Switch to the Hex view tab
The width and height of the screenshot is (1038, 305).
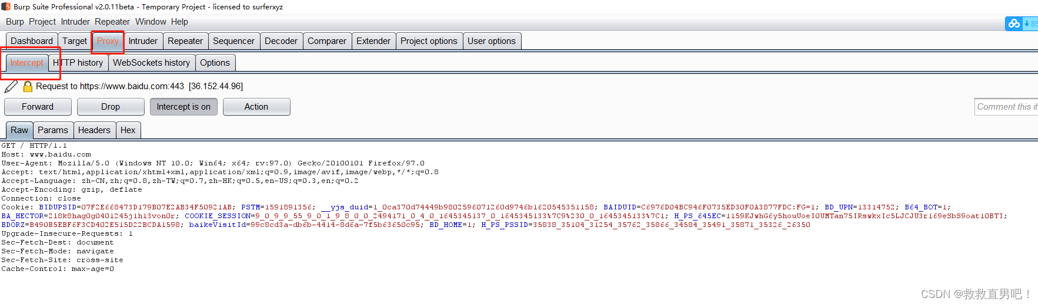[128, 130]
